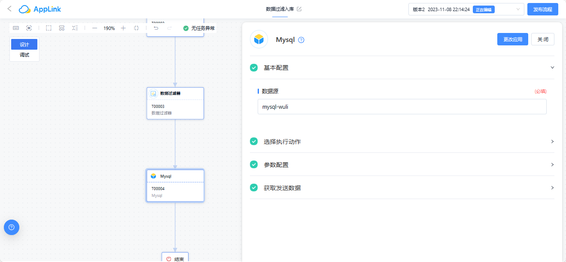Zoom out with the minus icon

[94, 28]
